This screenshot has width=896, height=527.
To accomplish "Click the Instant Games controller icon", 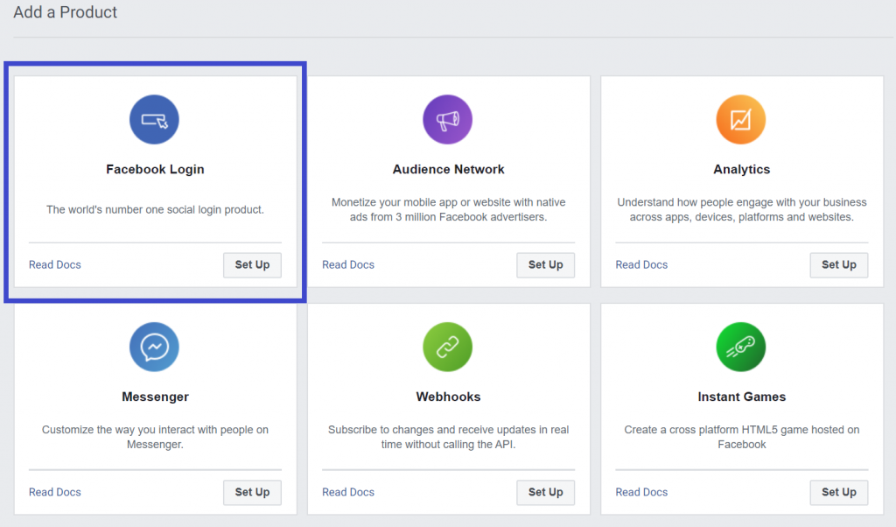I will tap(740, 348).
